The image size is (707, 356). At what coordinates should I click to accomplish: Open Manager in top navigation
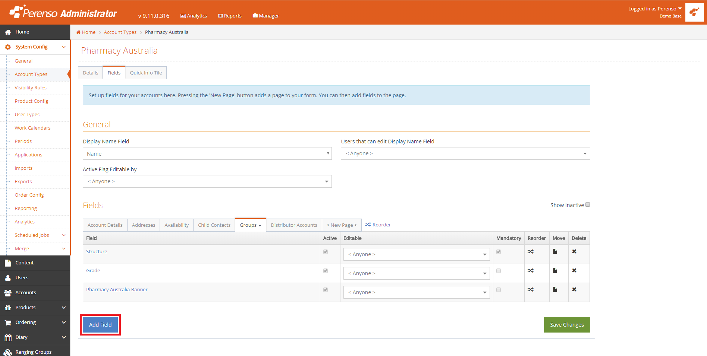point(265,16)
